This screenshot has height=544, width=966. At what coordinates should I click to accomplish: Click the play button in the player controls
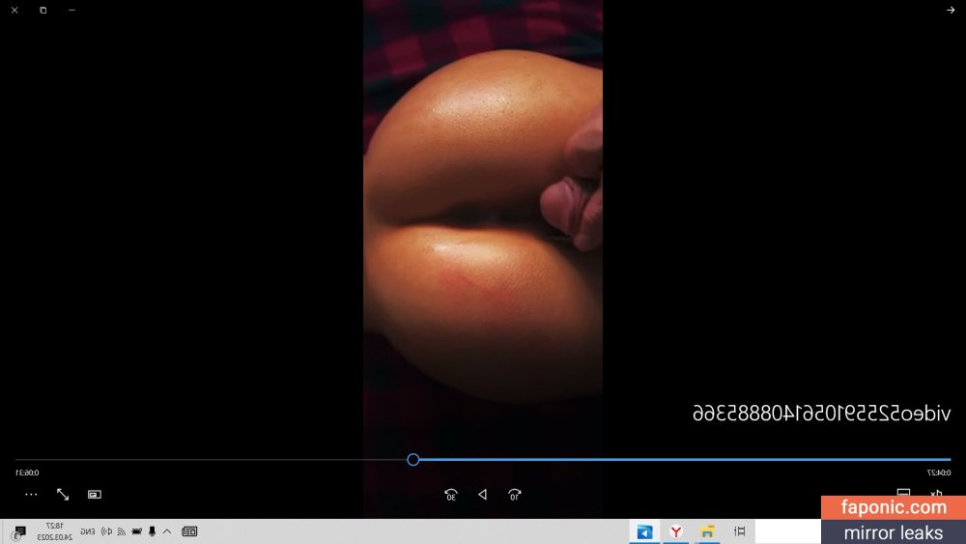click(x=482, y=495)
